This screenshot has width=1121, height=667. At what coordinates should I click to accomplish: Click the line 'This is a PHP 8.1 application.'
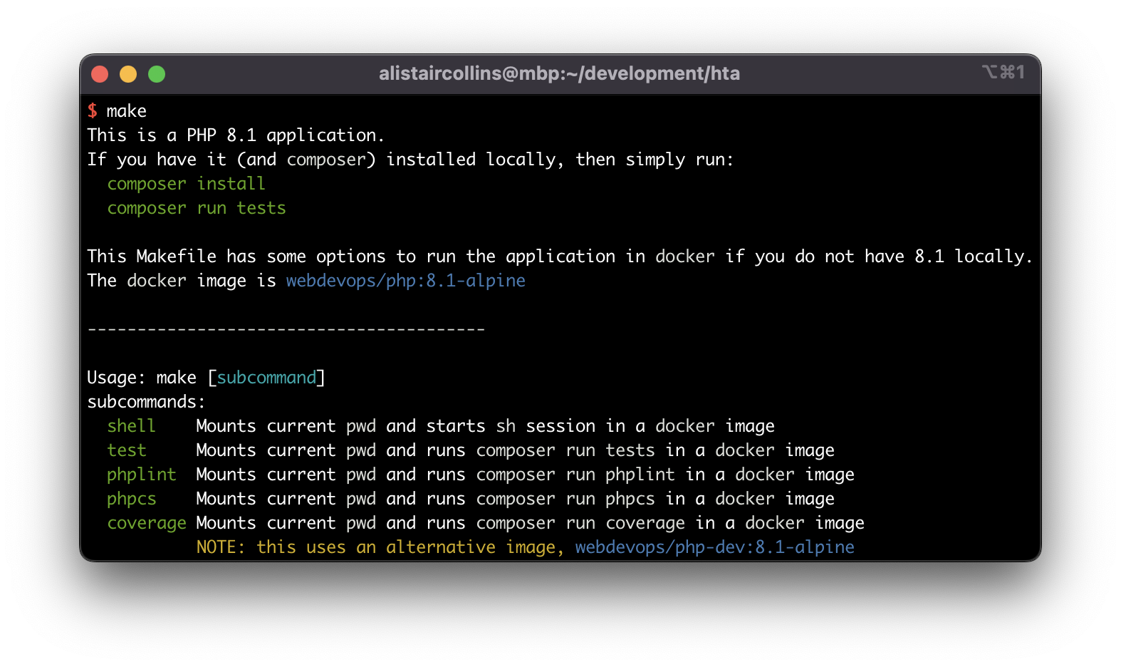236,135
